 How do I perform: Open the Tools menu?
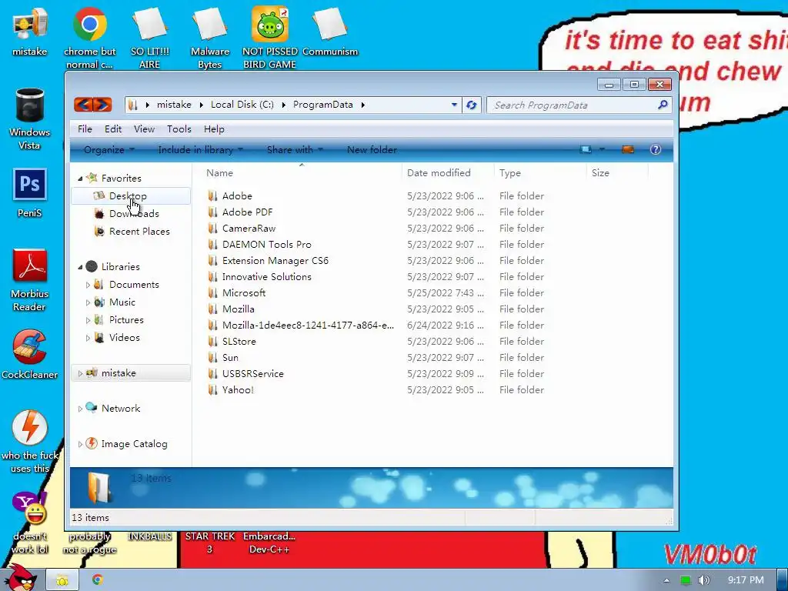[179, 129]
